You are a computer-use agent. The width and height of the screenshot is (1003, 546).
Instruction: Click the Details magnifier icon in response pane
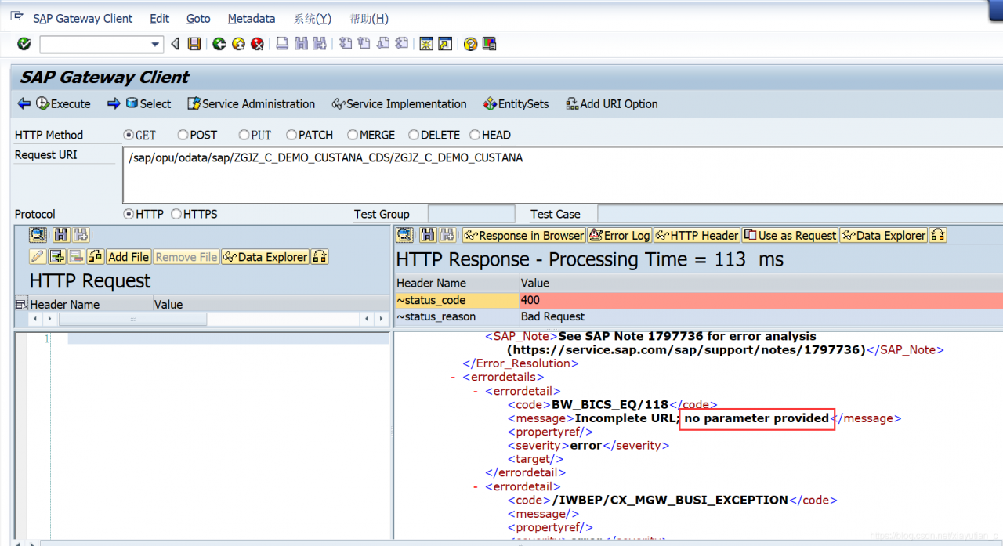click(x=404, y=235)
